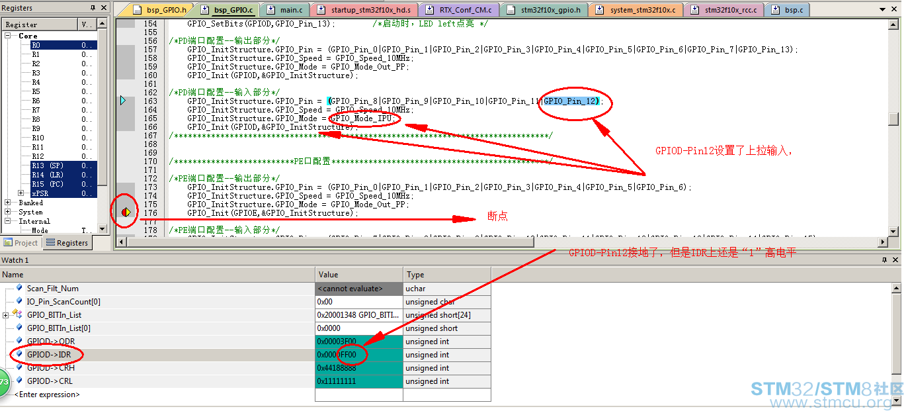
Task: Open the stm32f10x_rcc.c tab
Action: pos(725,10)
